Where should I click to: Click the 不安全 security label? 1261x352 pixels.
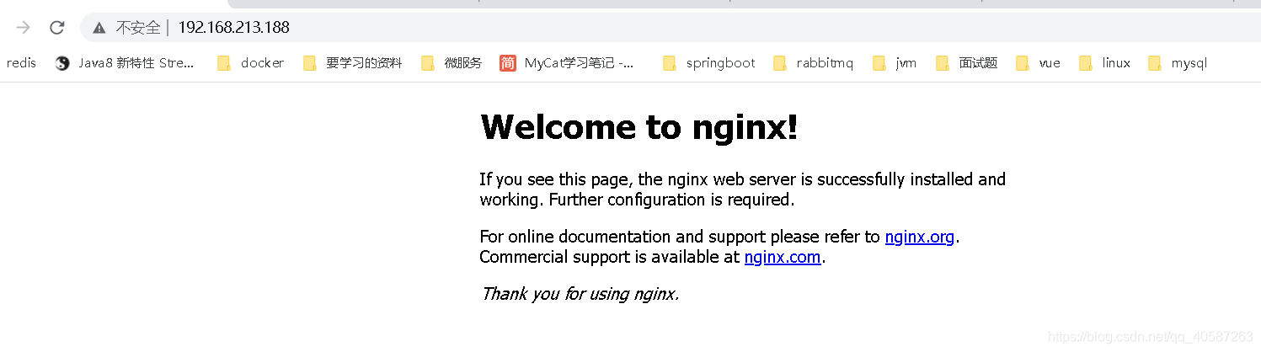point(137,28)
